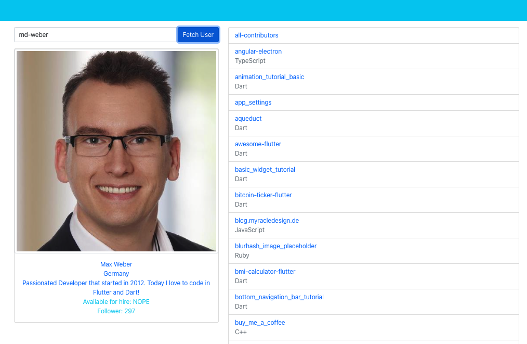Click the Passionated Developer bio text
Viewport: 527px width, 344px height.
click(x=116, y=288)
